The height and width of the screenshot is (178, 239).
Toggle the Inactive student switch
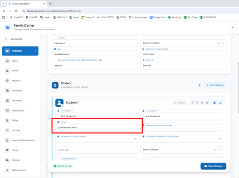point(180,103)
